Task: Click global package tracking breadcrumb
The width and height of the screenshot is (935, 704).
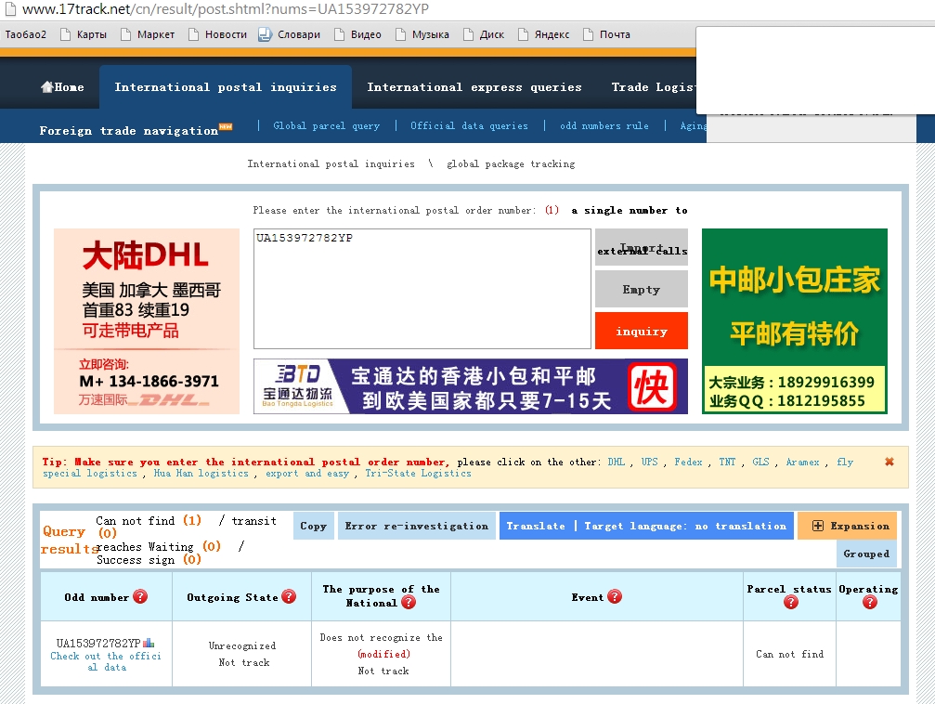Action: pos(511,163)
